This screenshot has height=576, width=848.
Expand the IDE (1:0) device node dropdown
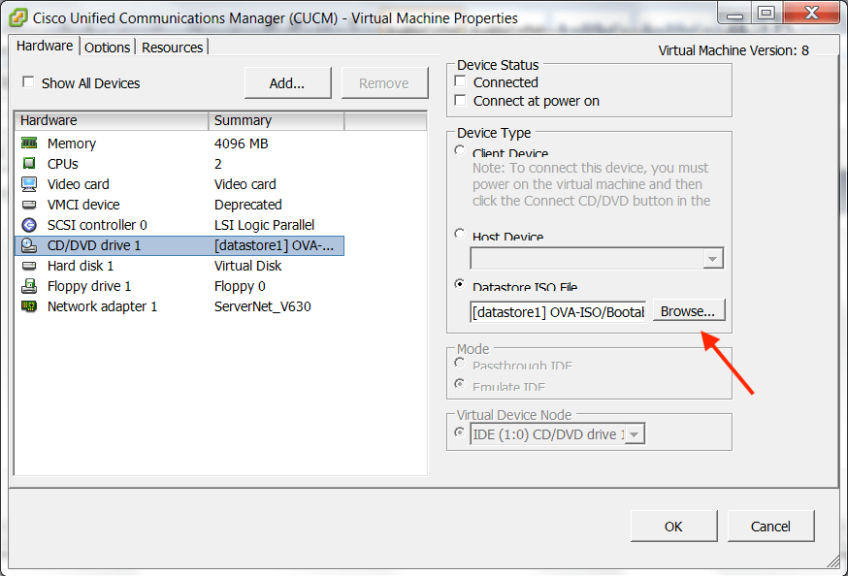tap(635, 433)
